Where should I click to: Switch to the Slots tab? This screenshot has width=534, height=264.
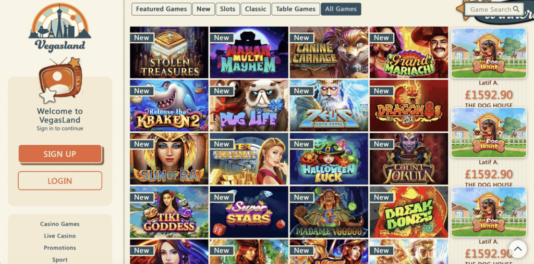tap(227, 9)
